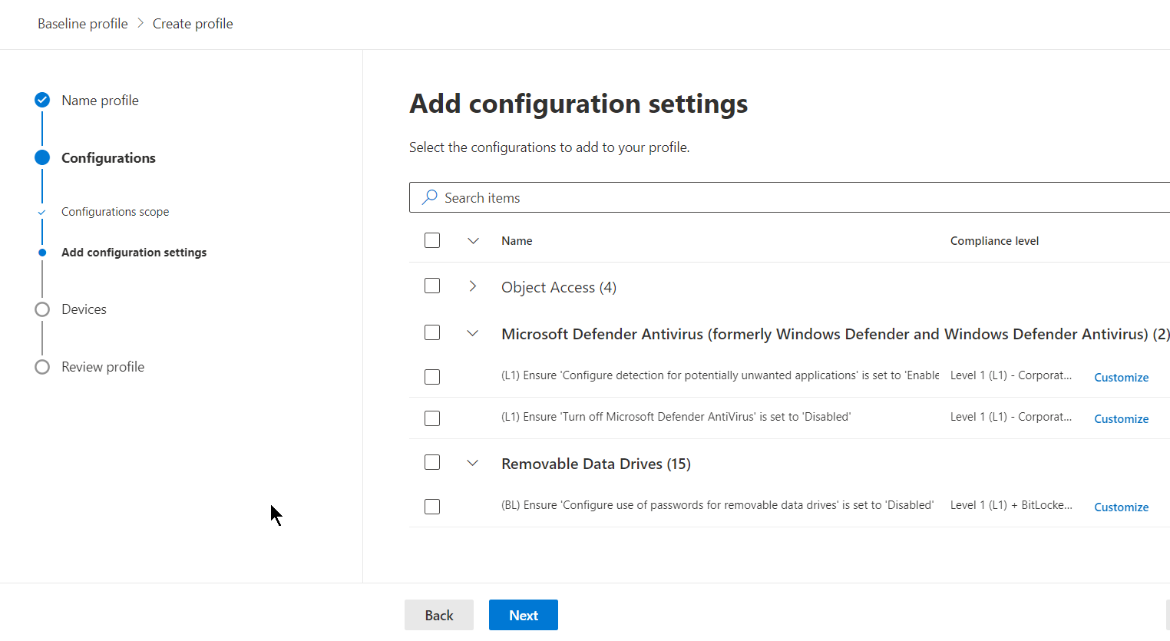1170x641 pixels.
Task: Expand the Object Access group
Action: (x=472, y=285)
